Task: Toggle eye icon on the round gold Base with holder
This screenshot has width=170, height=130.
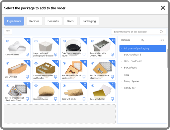Action: coord(36,86)
